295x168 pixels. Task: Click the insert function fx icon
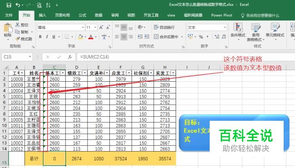pos(70,57)
